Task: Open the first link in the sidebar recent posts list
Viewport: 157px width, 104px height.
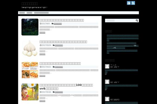Action: coord(122,35)
